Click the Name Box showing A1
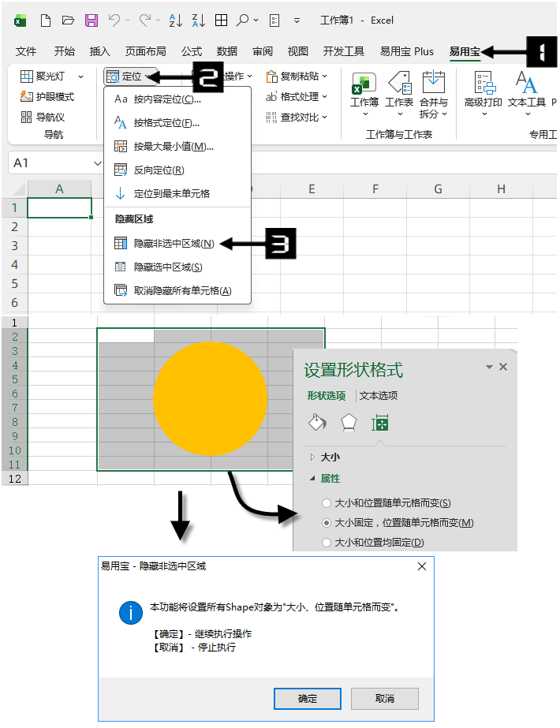The height and width of the screenshot is (728, 560). (51, 162)
